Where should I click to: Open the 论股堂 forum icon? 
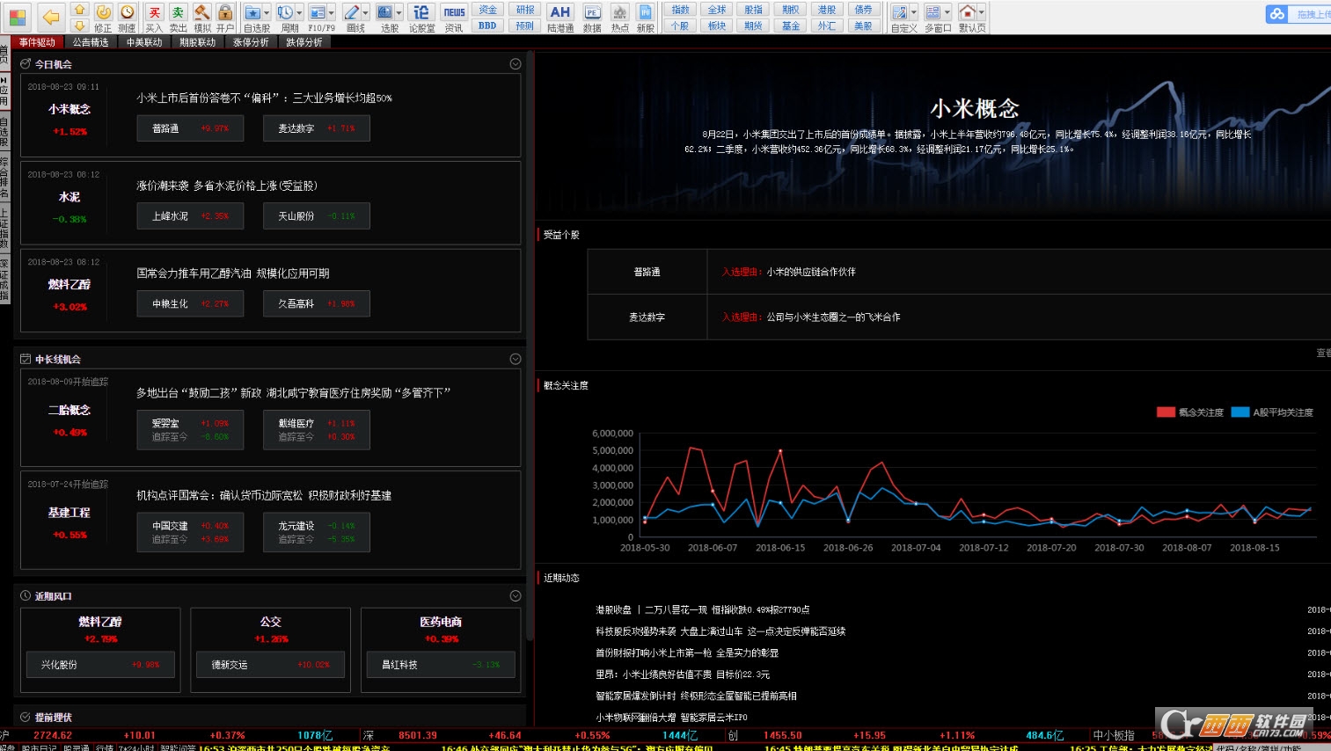[x=421, y=12]
